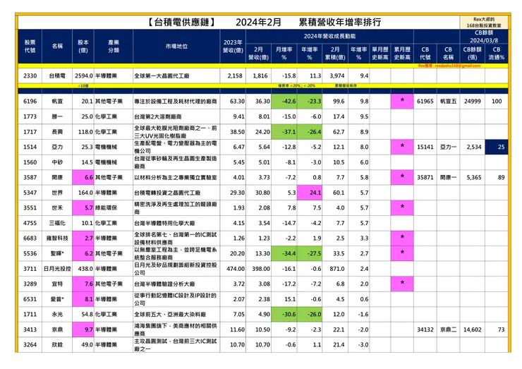Select the green cell showing -37.1
The height and width of the screenshot is (369, 522).
(284, 132)
